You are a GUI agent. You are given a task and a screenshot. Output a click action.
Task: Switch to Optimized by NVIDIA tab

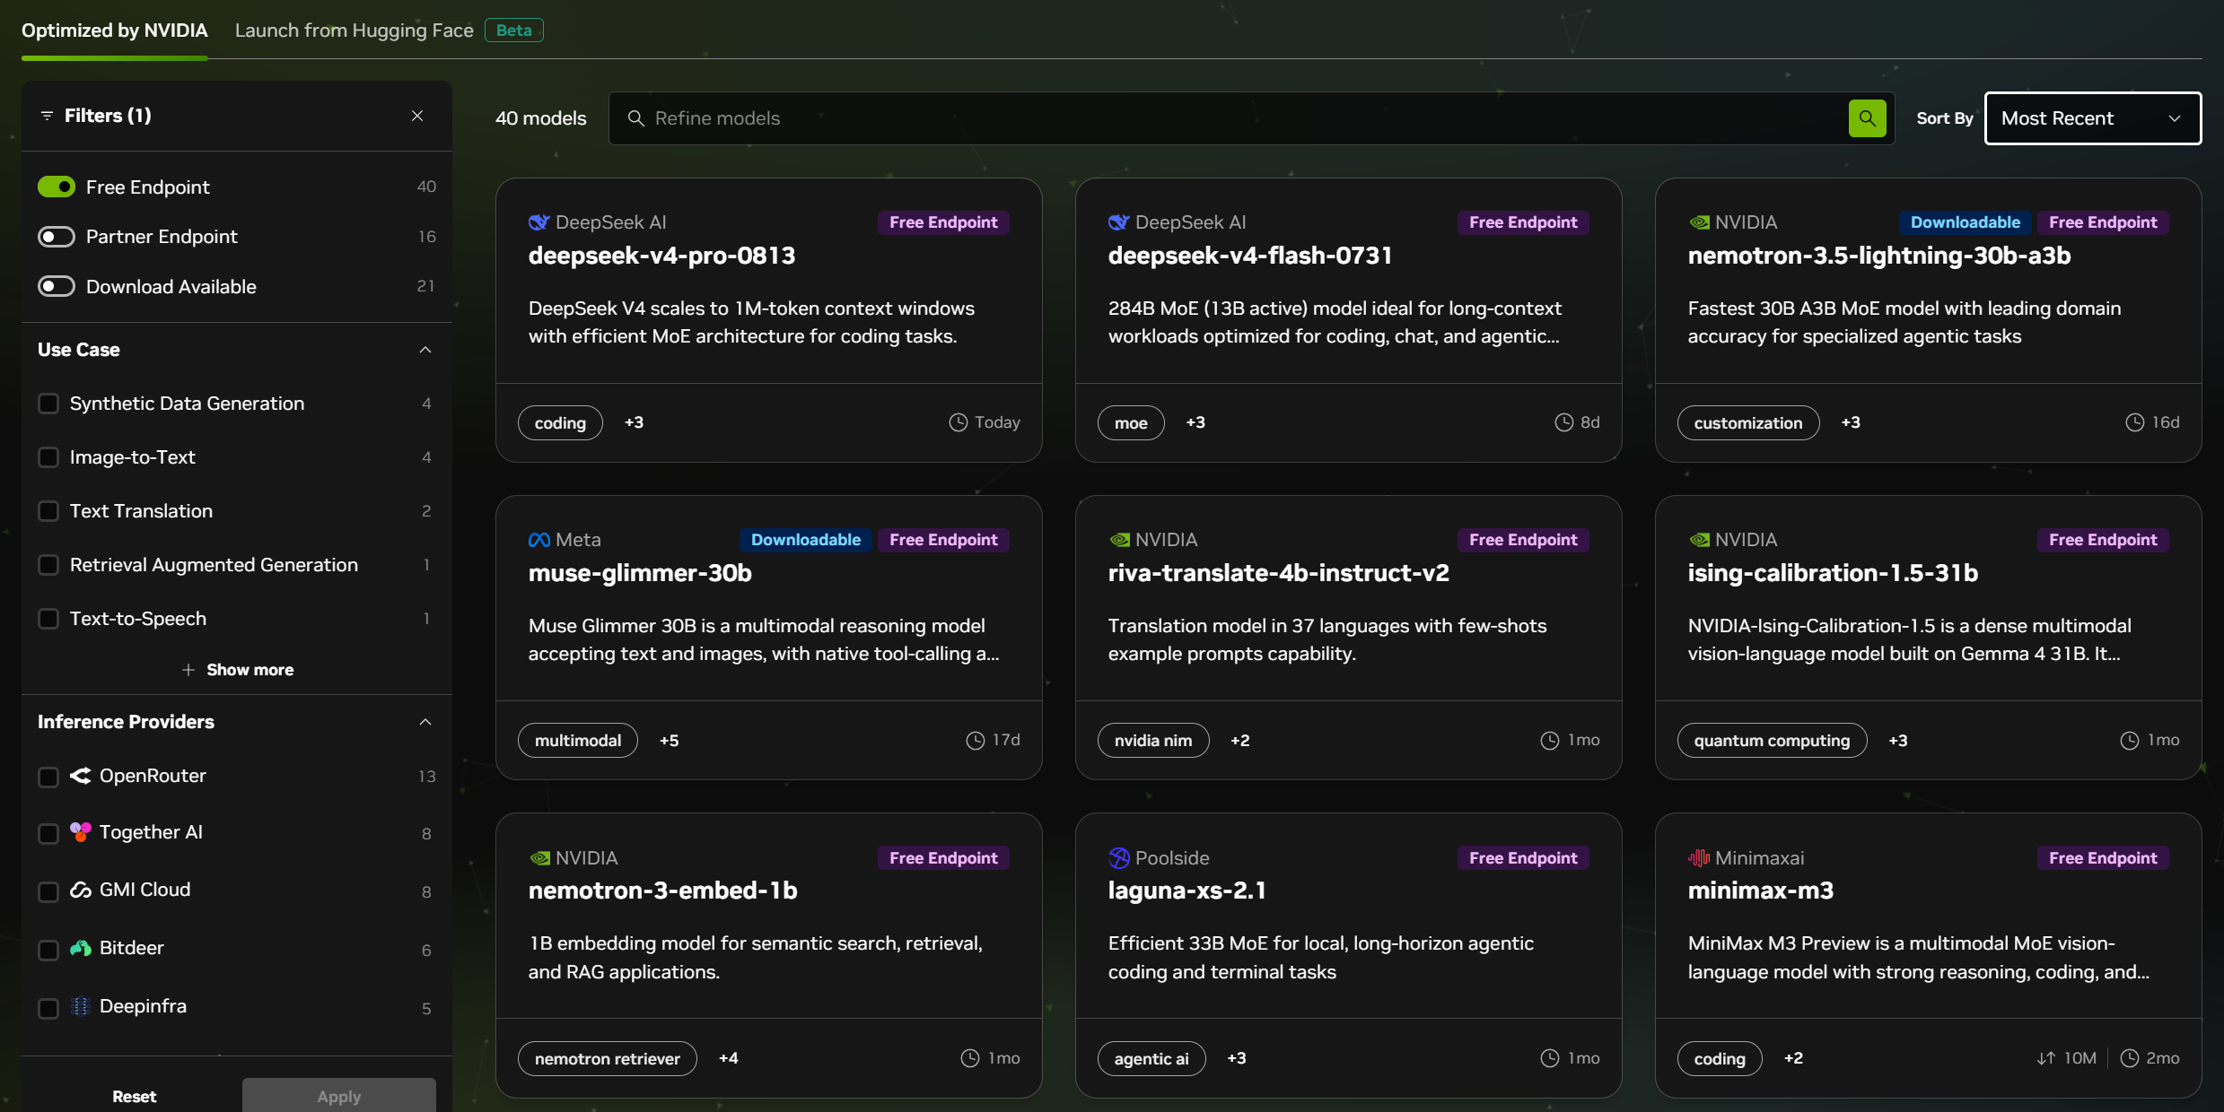[x=115, y=30]
